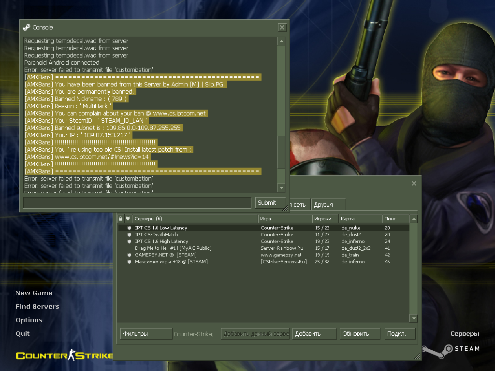This screenshot has height=371, width=495.
Task: Click console line 'Paranoid Android connected'
Action: pyautogui.click(x=62, y=63)
